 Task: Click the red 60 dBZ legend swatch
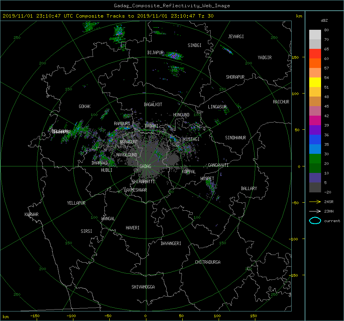point(315,54)
